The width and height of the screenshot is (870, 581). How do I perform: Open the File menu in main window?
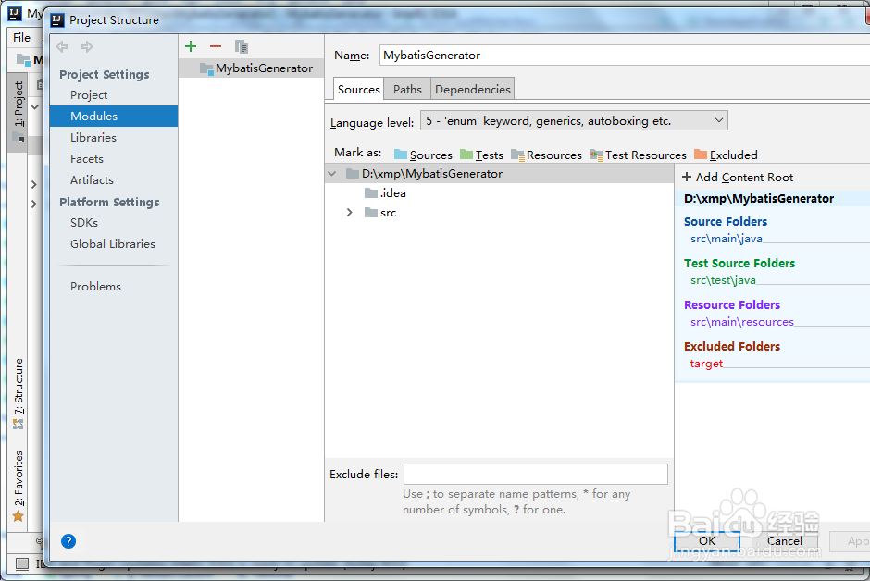tap(21, 38)
